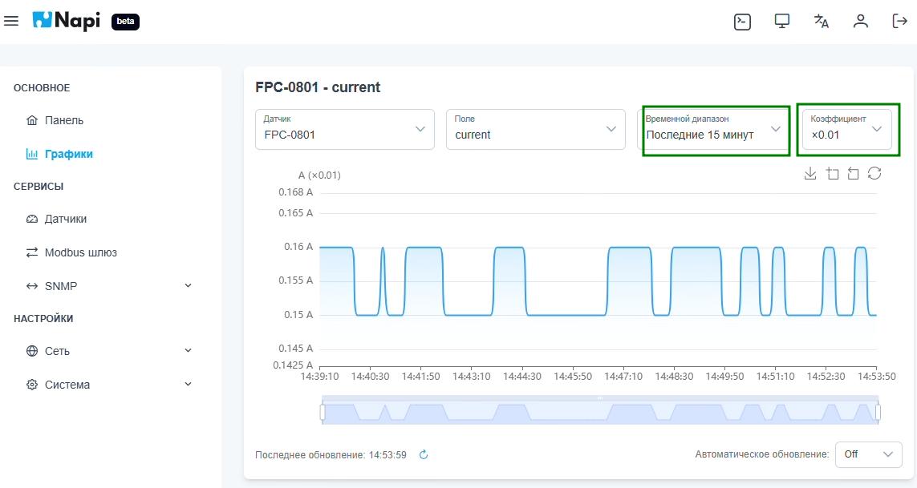Refresh last update time icon
The width and height of the screenshot is (917, 488).
click(x=424, y=455)
